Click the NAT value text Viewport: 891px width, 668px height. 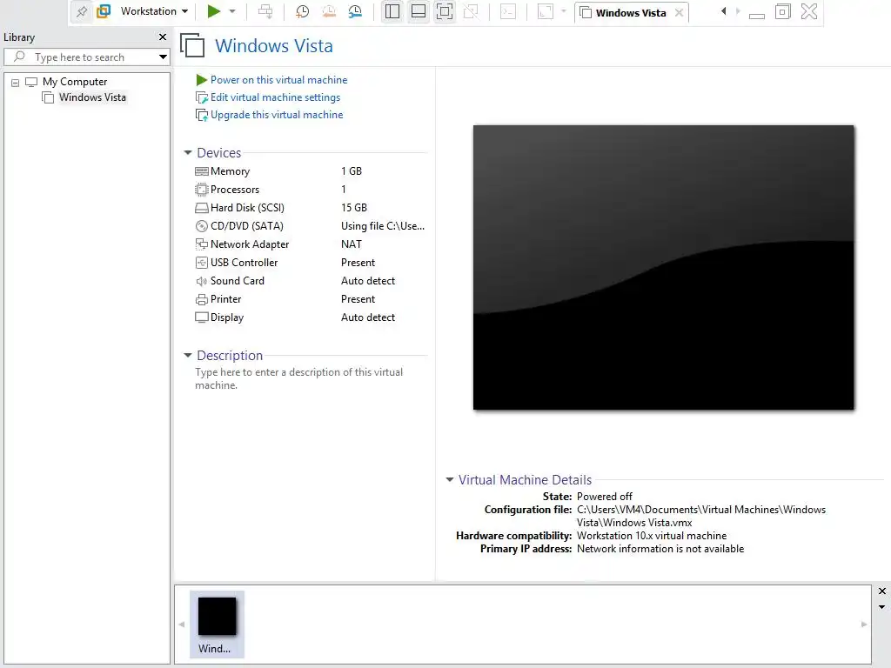click(x=352, y=244)
